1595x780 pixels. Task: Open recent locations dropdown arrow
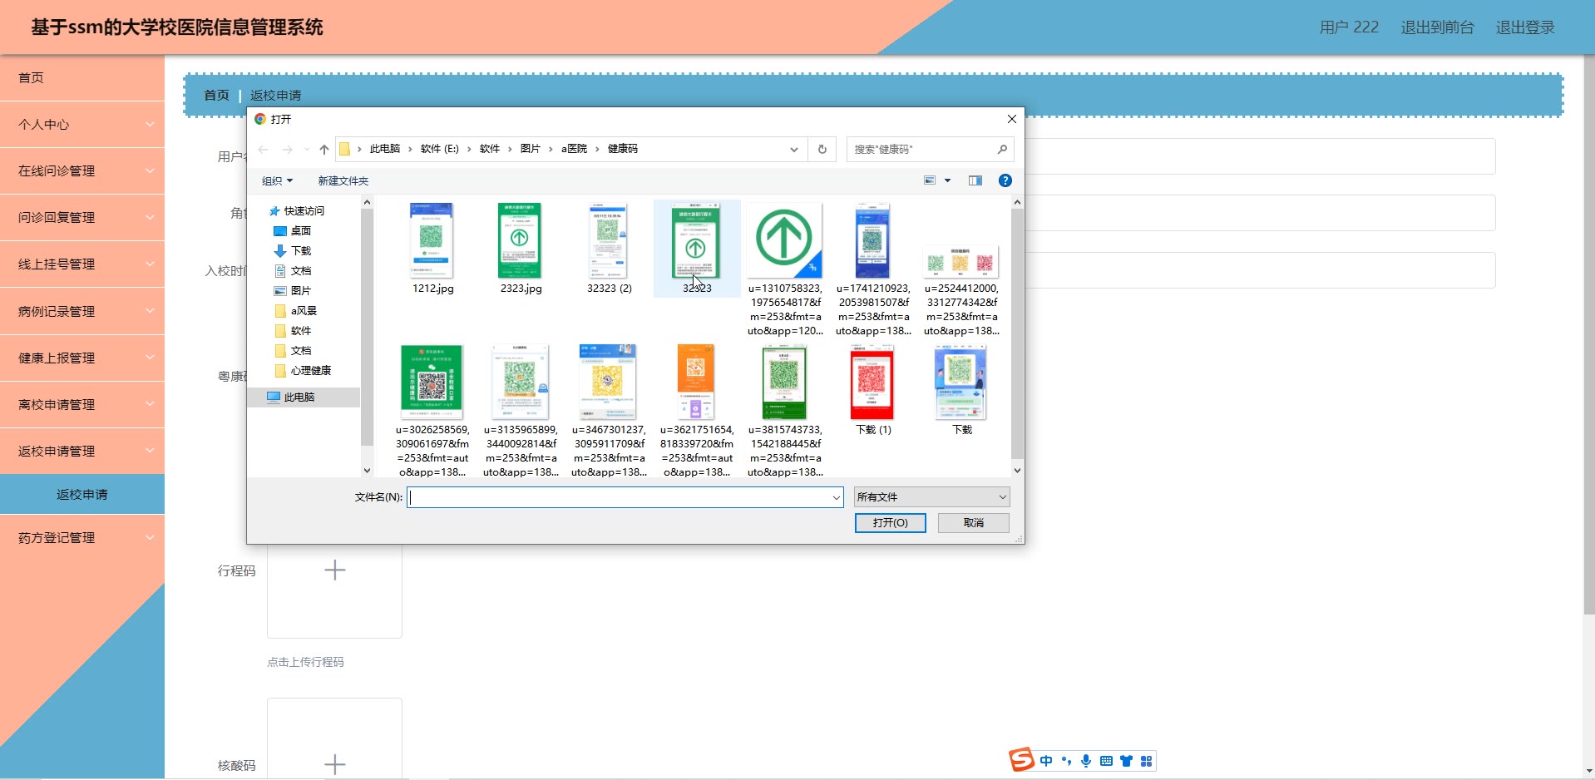point(307,150)
